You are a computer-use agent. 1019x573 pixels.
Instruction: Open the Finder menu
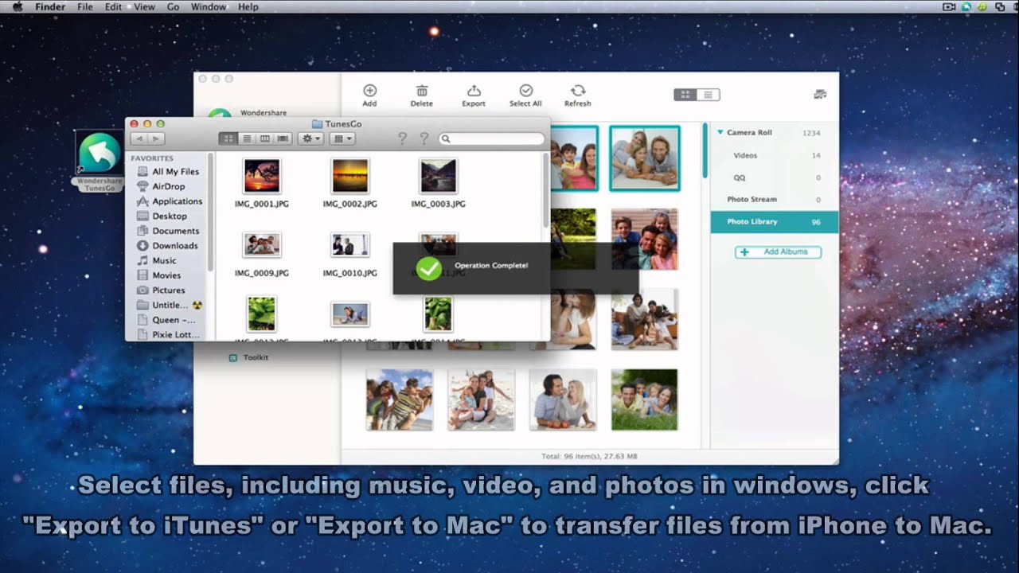[51, 6]
